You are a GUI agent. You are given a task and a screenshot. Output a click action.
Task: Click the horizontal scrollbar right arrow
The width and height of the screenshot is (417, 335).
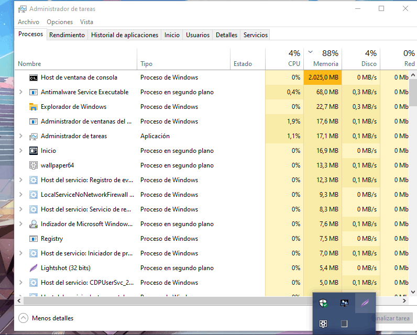click(x=404, y=301)
